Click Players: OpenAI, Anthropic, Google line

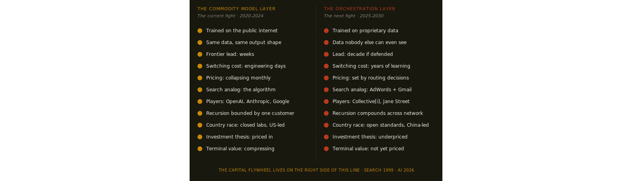coord(248,102)
